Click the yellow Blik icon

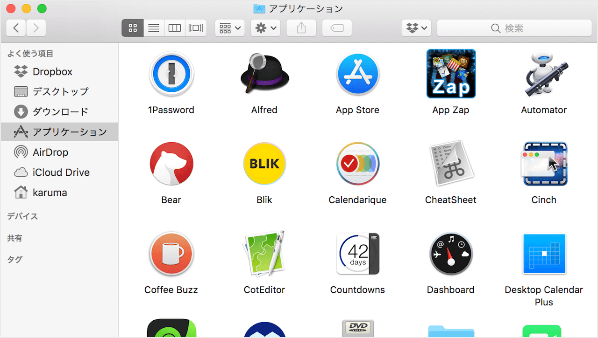[264, 164]
